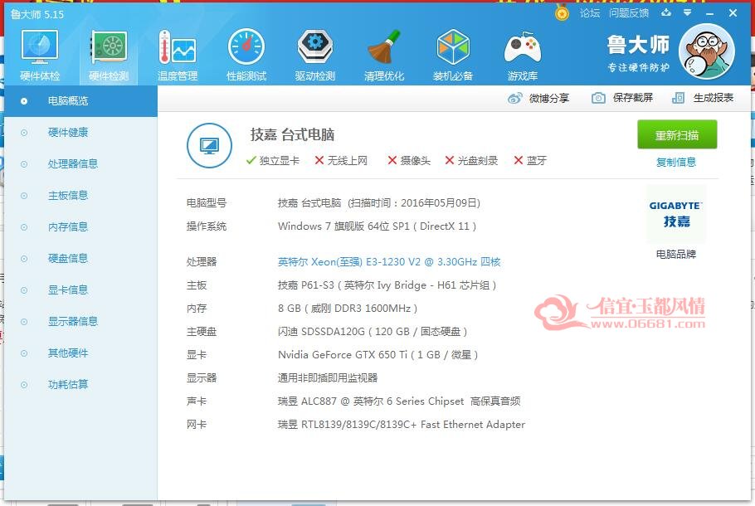Open the 论坛 forum link

click(x=590, y=13)
